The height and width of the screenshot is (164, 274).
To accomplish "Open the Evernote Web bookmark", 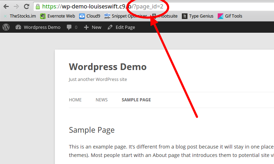I will [57, 16].
